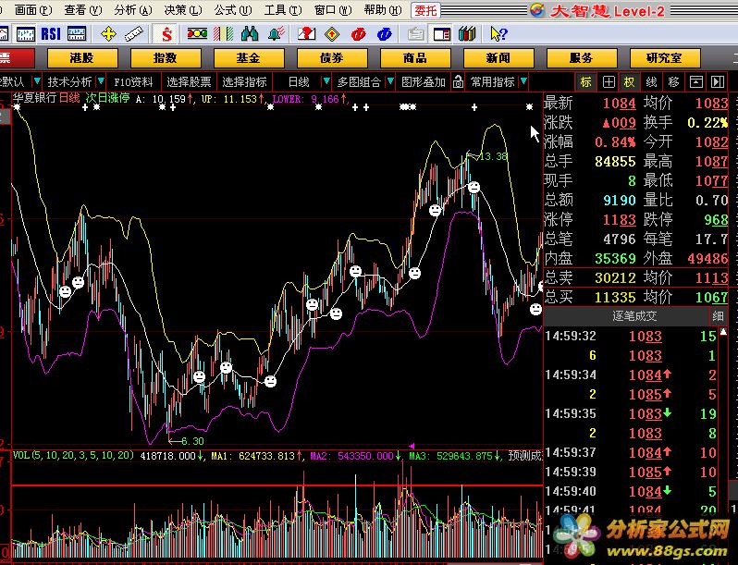Open the 日线 period dropdown arrow

pyautogui.click(x=326, y=82)
